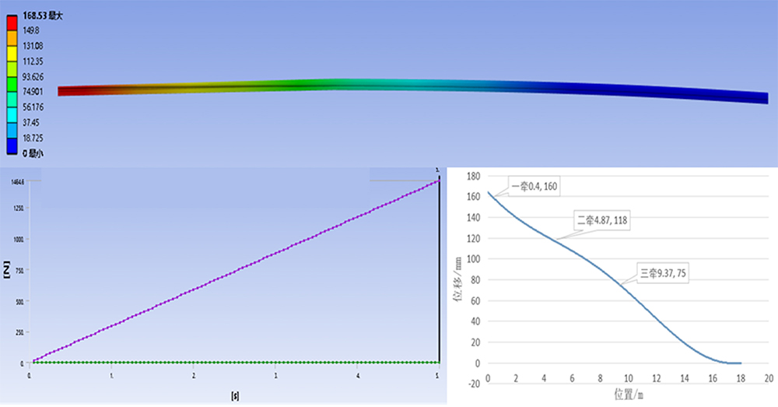Click the 93.626 legend value
The width and height of the screenshot is (778, 407).
(33, 76)
